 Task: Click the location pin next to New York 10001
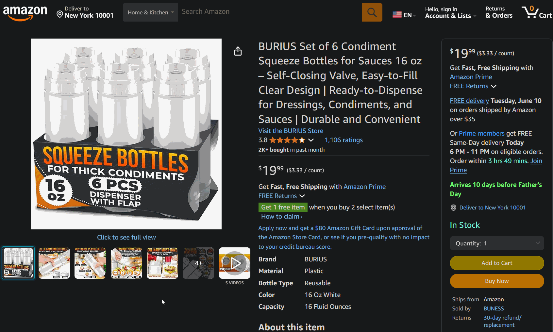point(60,14)
